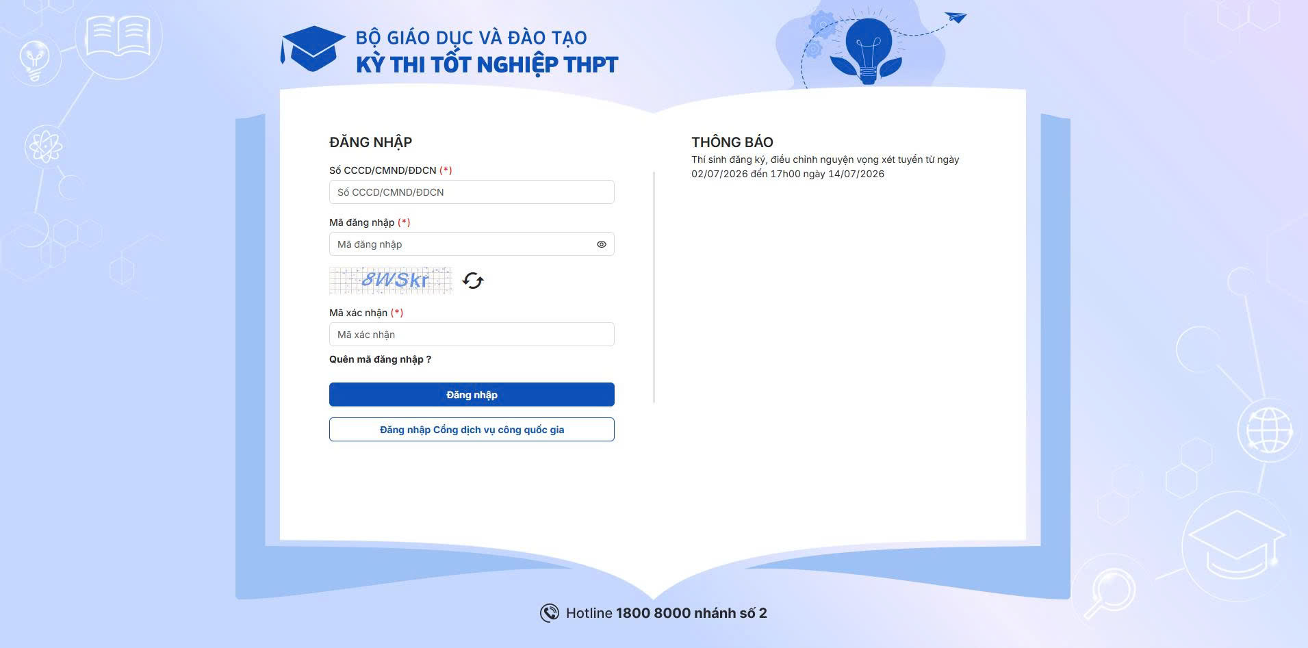
Task: Toggle visibility of Mã đăng nhập
Action: tap(602, 244)
